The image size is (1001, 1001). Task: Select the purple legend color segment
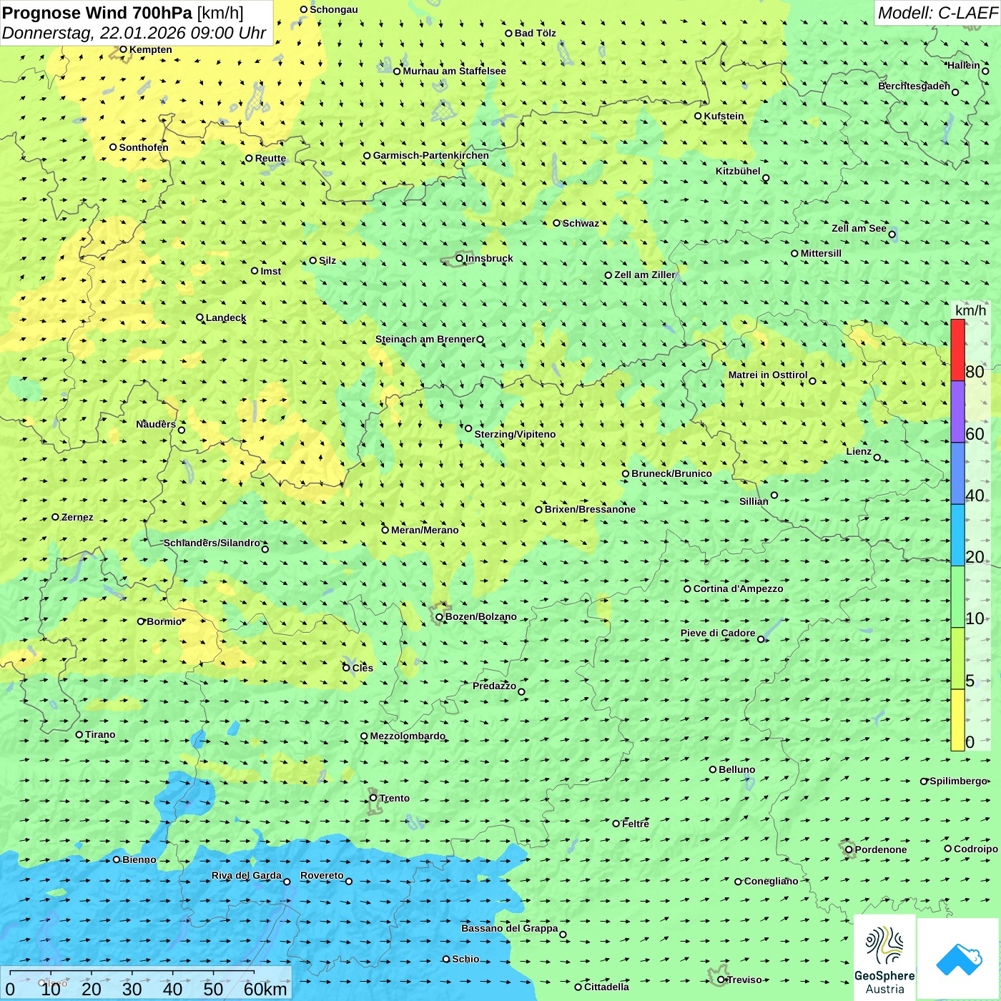pos(957,412)
